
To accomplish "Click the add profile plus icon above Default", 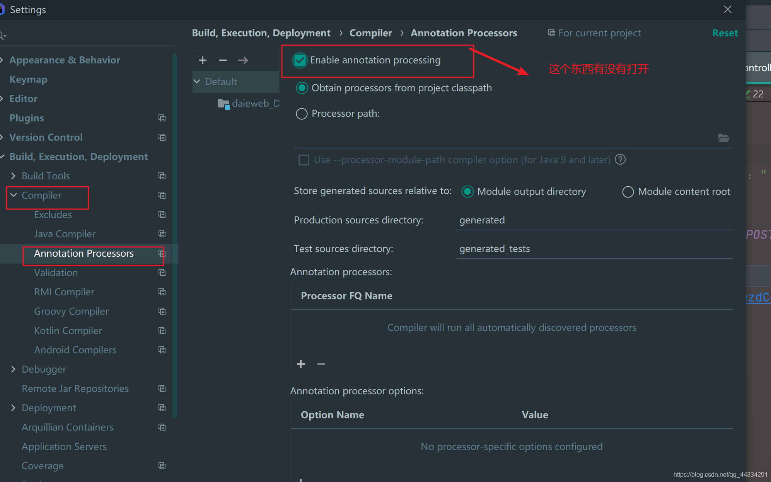I will tap(203, 60).
